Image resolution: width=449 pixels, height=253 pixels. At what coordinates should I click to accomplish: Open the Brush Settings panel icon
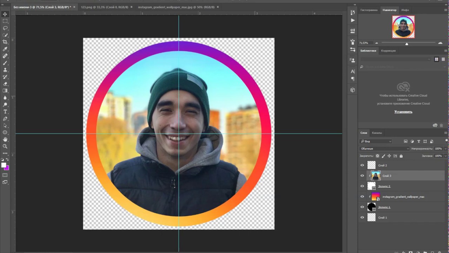click(353, 50)
